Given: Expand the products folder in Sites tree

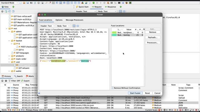Looking at the screenshot, I should (x=9, y=56).
